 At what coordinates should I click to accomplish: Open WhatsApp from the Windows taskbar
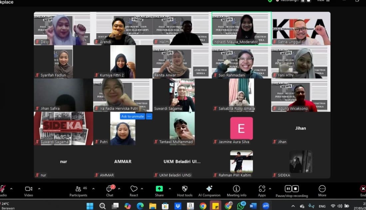[241, 206]
